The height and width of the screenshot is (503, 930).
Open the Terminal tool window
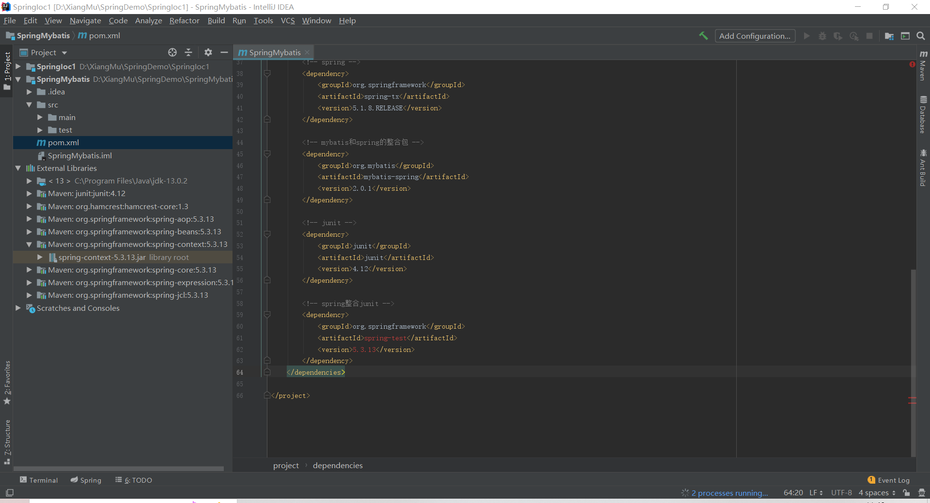coord(39,480)
